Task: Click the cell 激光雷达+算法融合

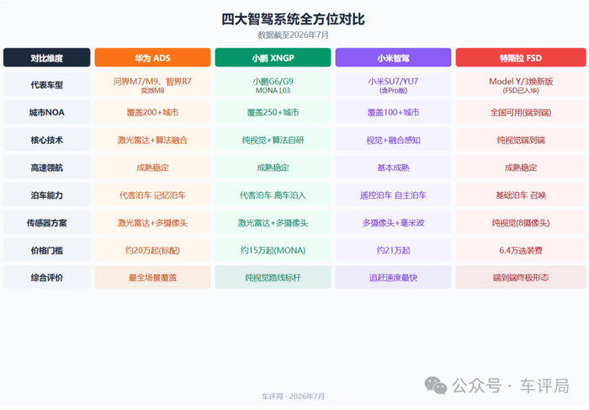Action: [152, 140]
